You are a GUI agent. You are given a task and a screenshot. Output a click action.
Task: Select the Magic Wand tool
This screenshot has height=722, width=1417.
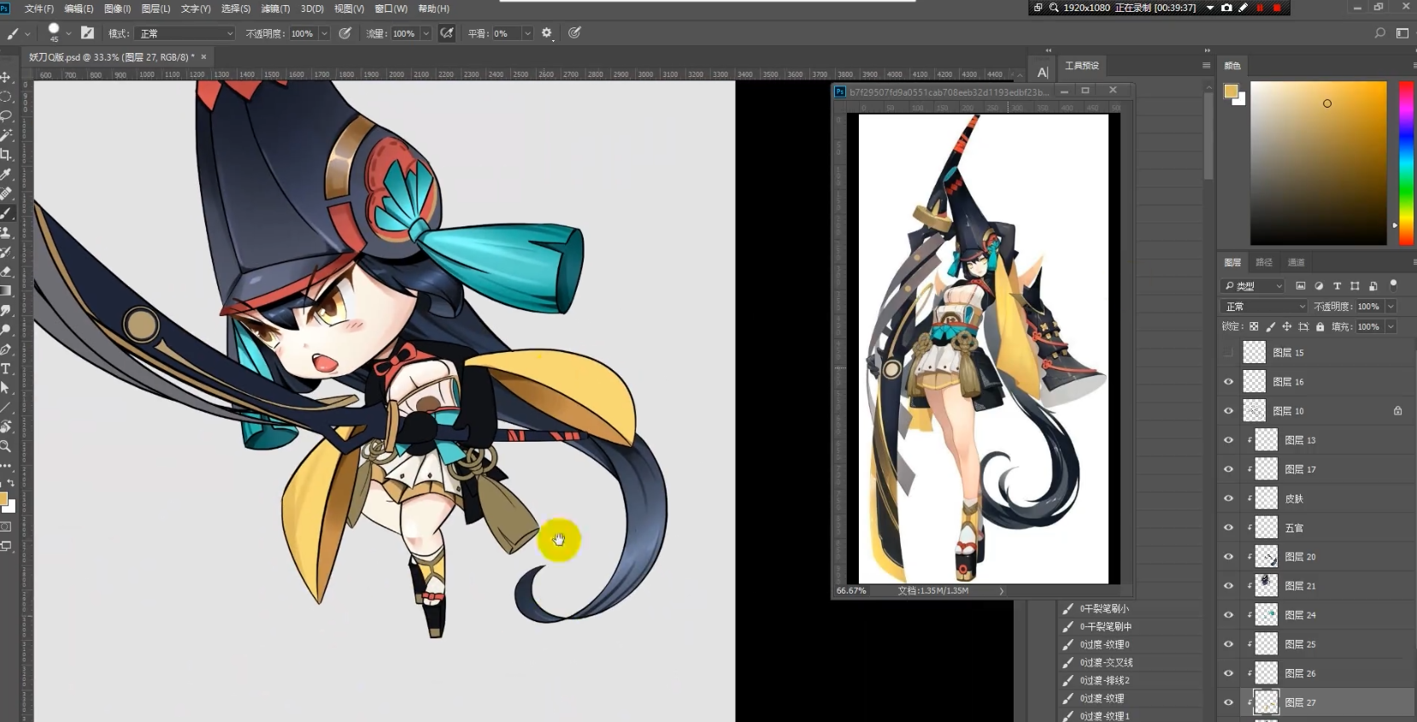(x=6, y=135)
